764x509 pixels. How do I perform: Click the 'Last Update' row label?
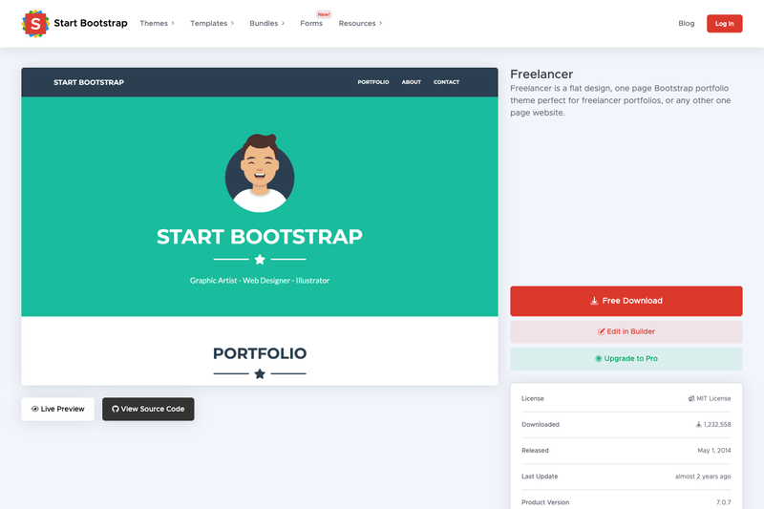pyautogui.click(x=540, y=477)
